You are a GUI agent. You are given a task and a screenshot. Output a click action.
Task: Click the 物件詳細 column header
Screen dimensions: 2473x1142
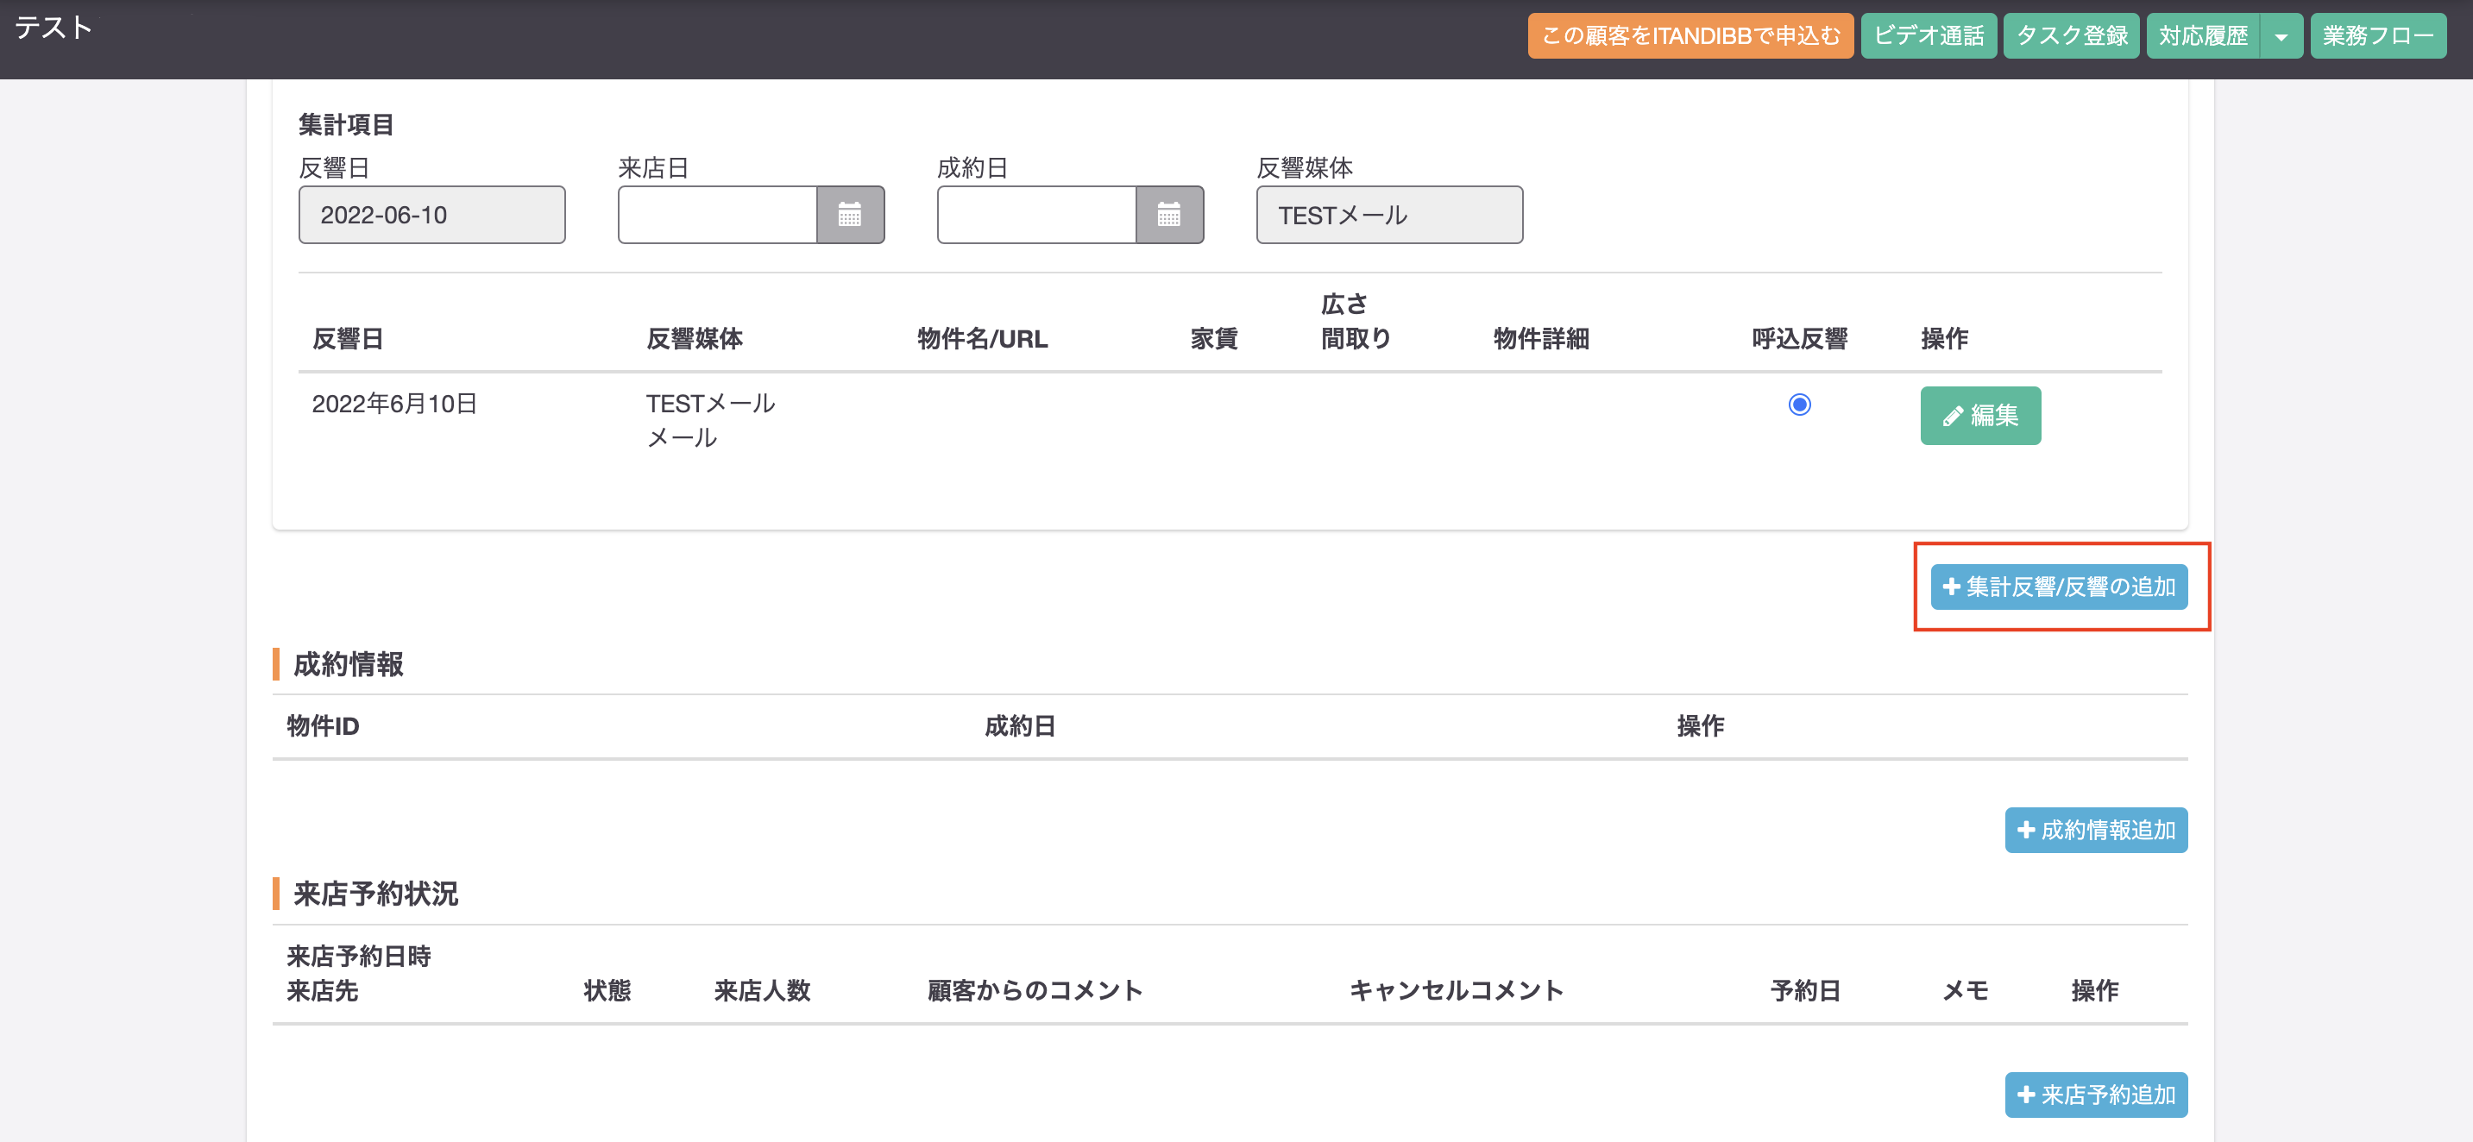pos(1541,339)
